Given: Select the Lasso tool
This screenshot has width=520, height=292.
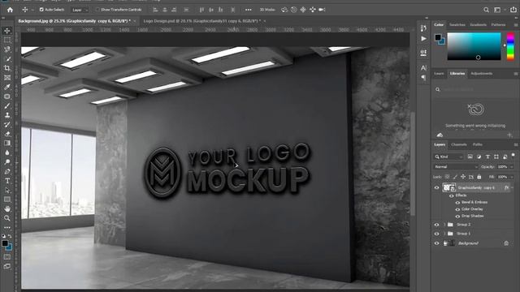Looking at the screenshot, I should click(7, 49).
